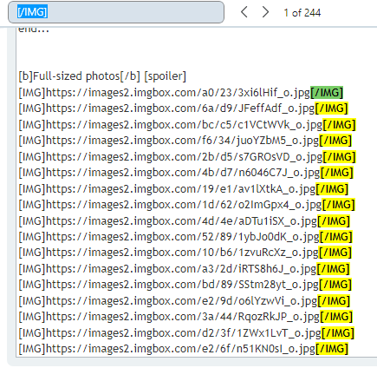
Task: Click the line with SStm28yt_o.jpg URL
Action: pos(185,285)
